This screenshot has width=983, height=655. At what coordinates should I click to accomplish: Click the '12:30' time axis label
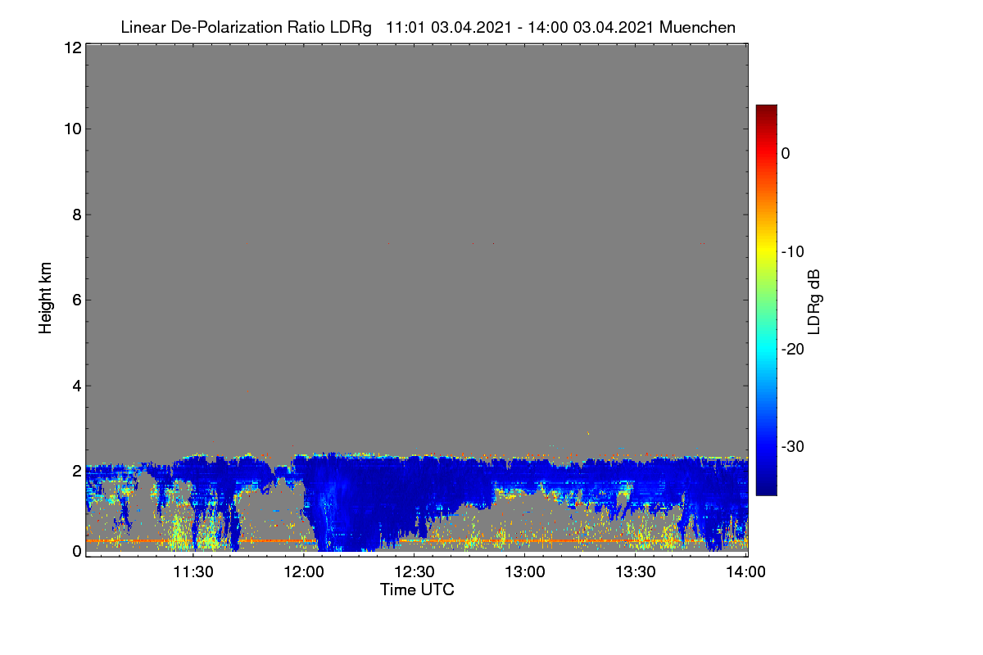click(x=414, y=572)
